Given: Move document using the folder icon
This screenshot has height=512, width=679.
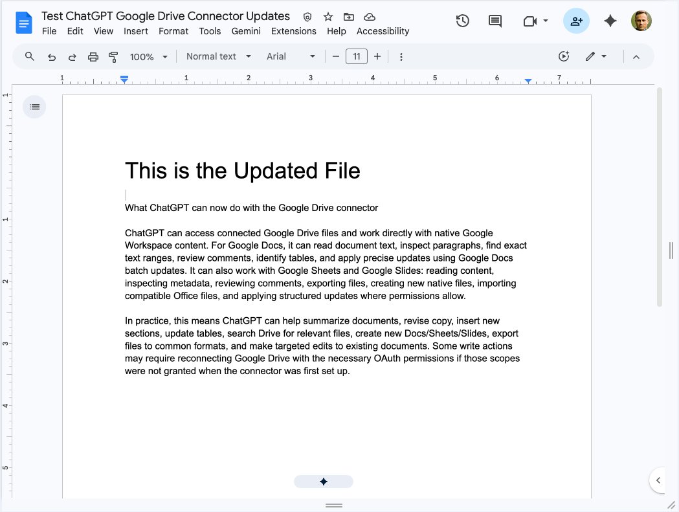Looking at the screenshot, I should (x=349, y=17).
